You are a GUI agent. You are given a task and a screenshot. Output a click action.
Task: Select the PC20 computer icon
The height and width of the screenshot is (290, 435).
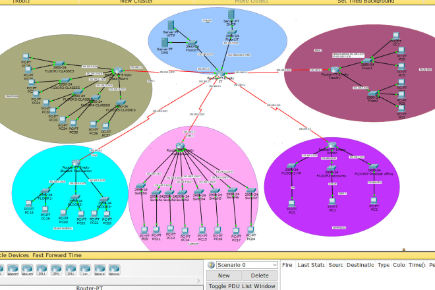(x=63, y=213)
